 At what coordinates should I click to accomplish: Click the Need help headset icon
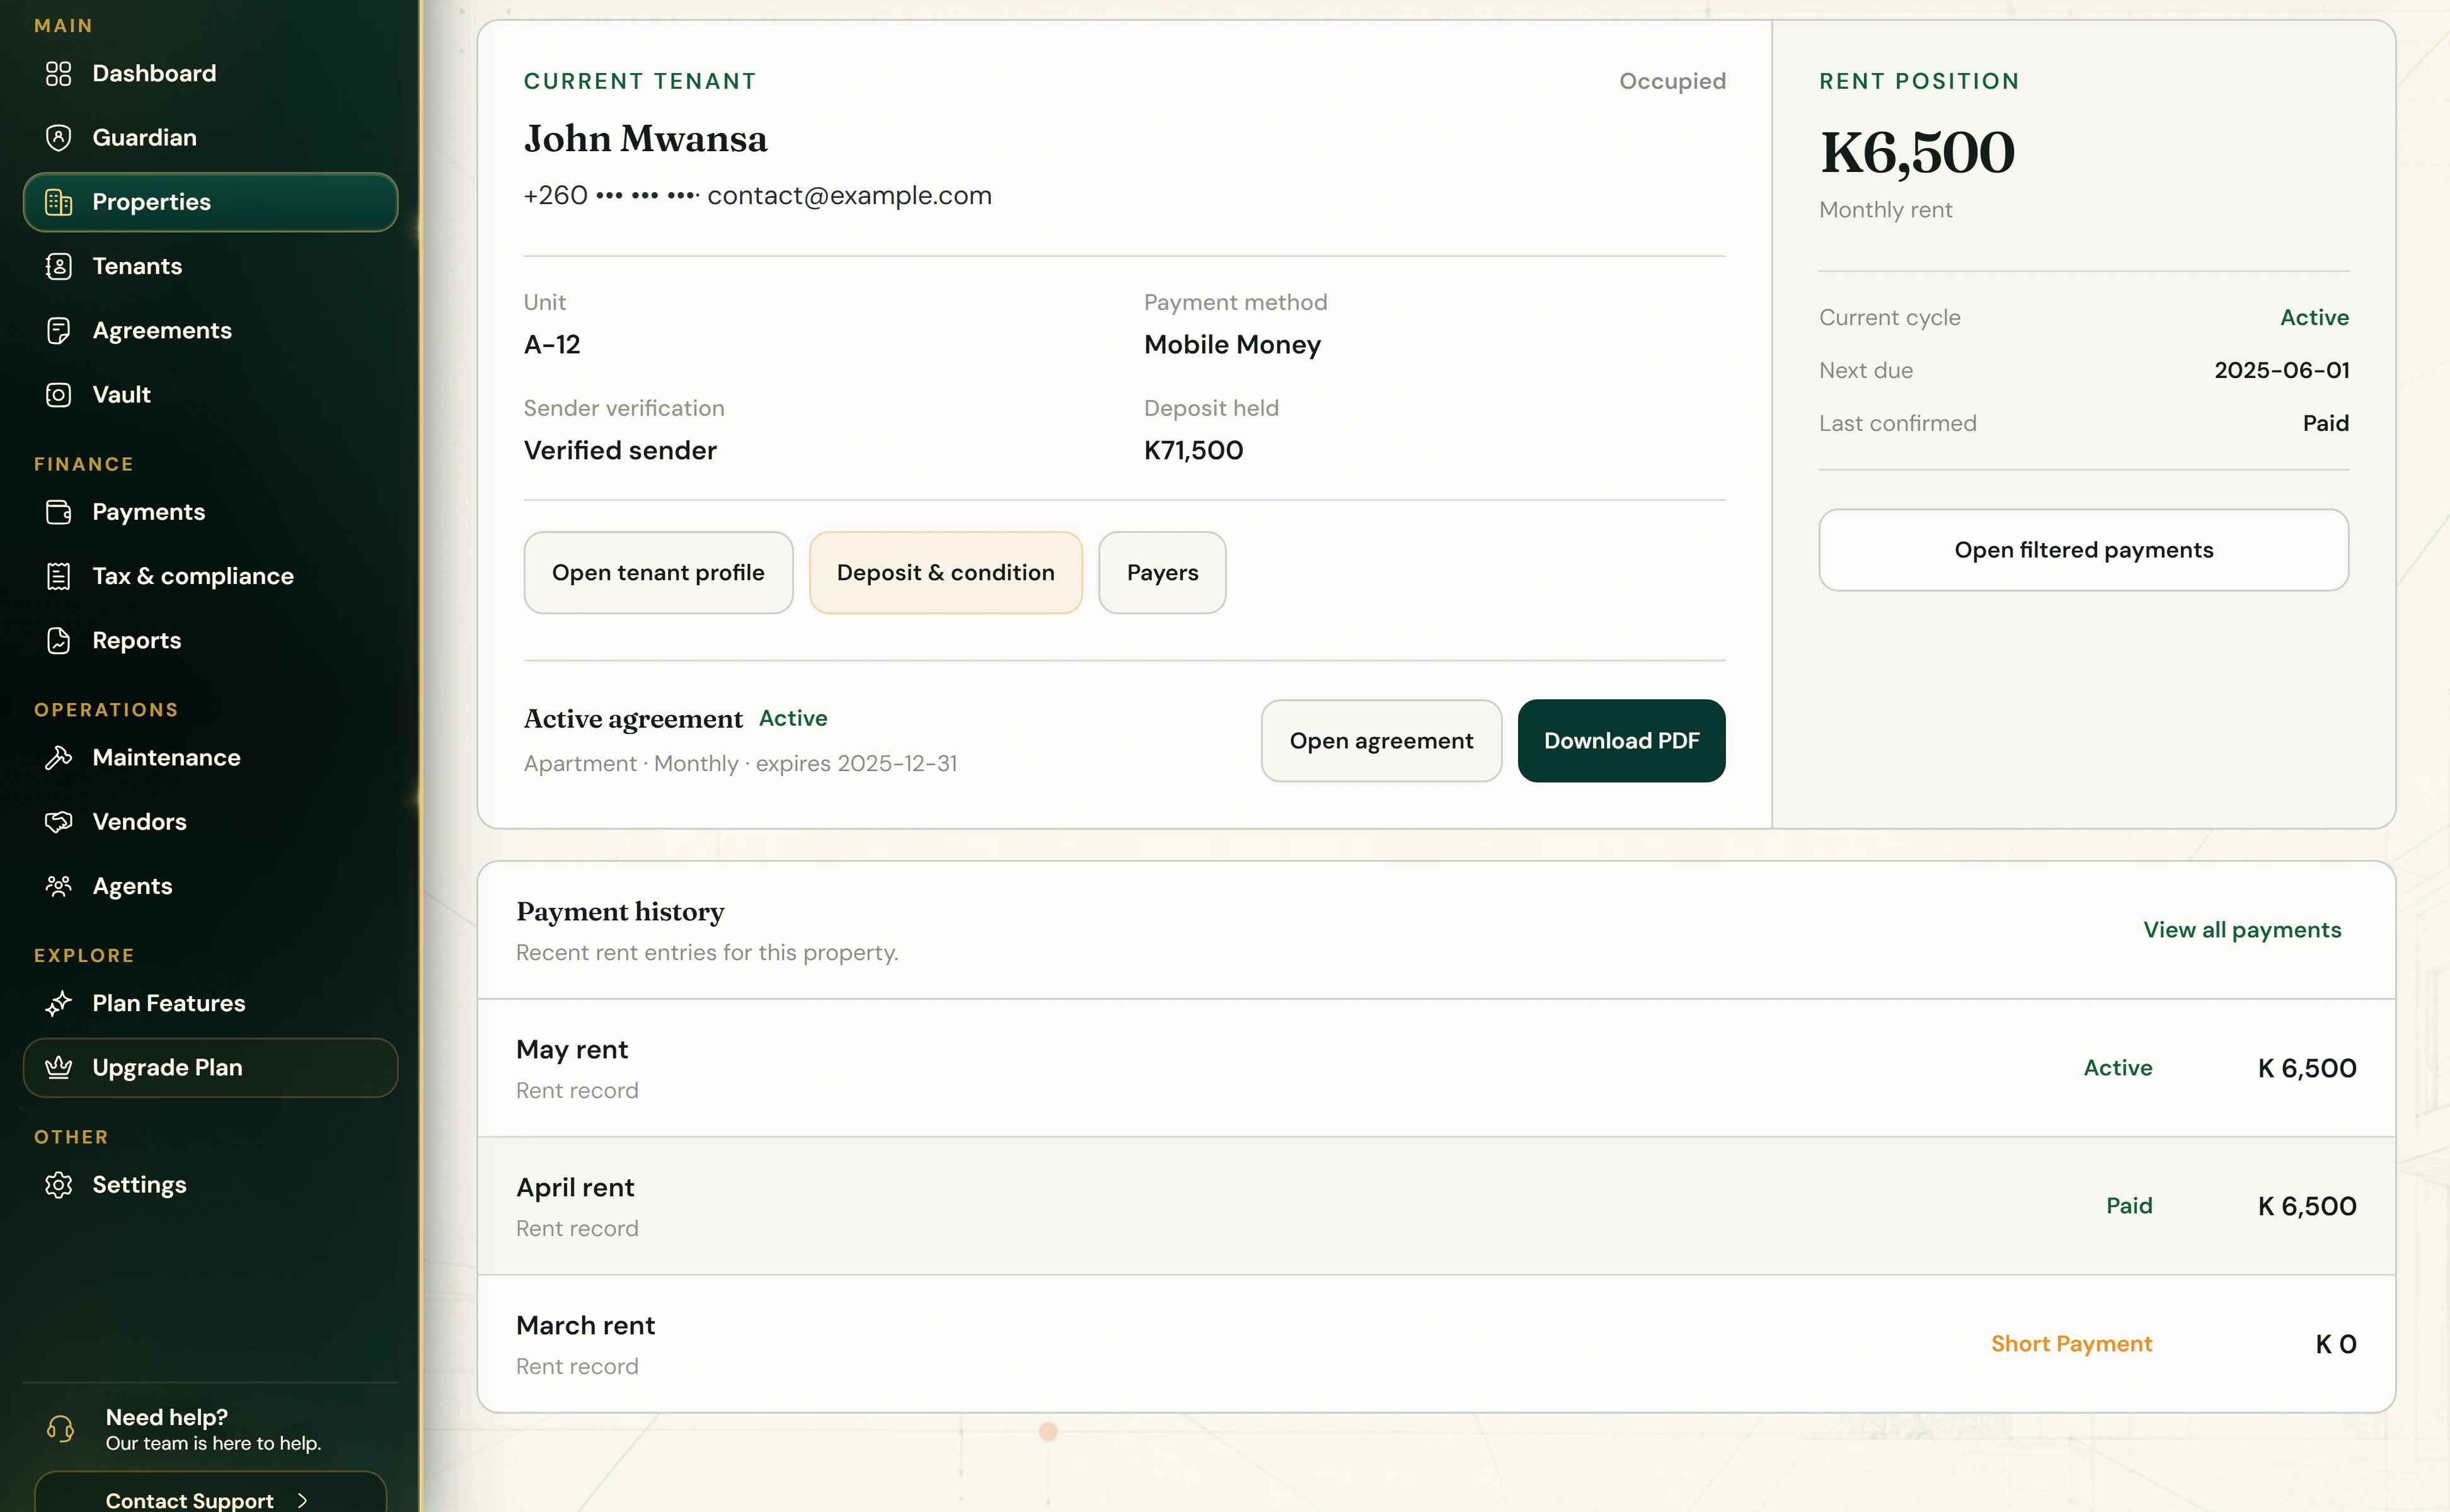(x=60, y=1428)
